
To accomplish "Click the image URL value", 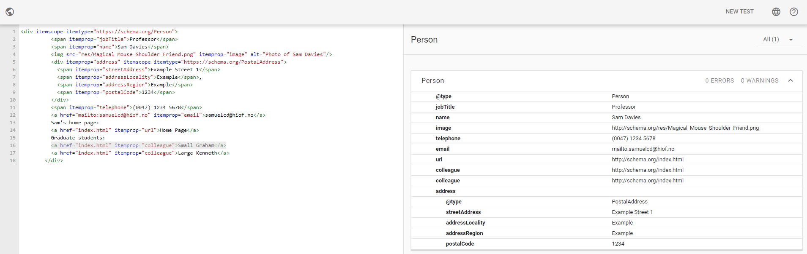I will 685,128.
